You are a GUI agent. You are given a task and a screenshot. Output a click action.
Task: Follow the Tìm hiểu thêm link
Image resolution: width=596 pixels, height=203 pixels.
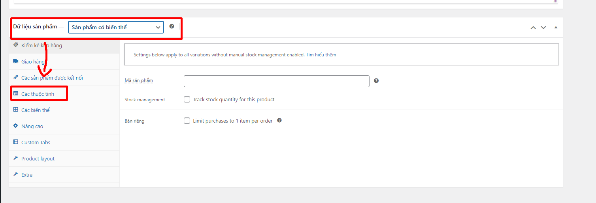(x=321, y=55)
